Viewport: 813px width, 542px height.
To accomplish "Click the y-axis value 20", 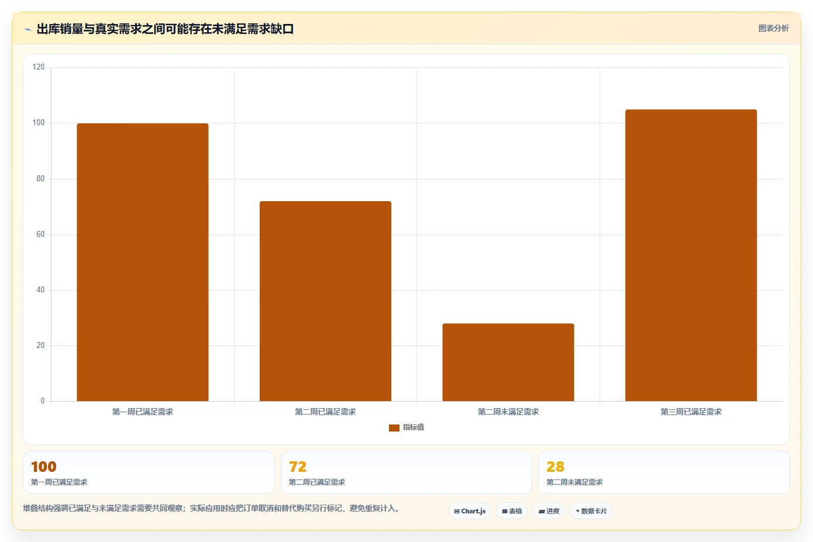I will click(40, 346).
